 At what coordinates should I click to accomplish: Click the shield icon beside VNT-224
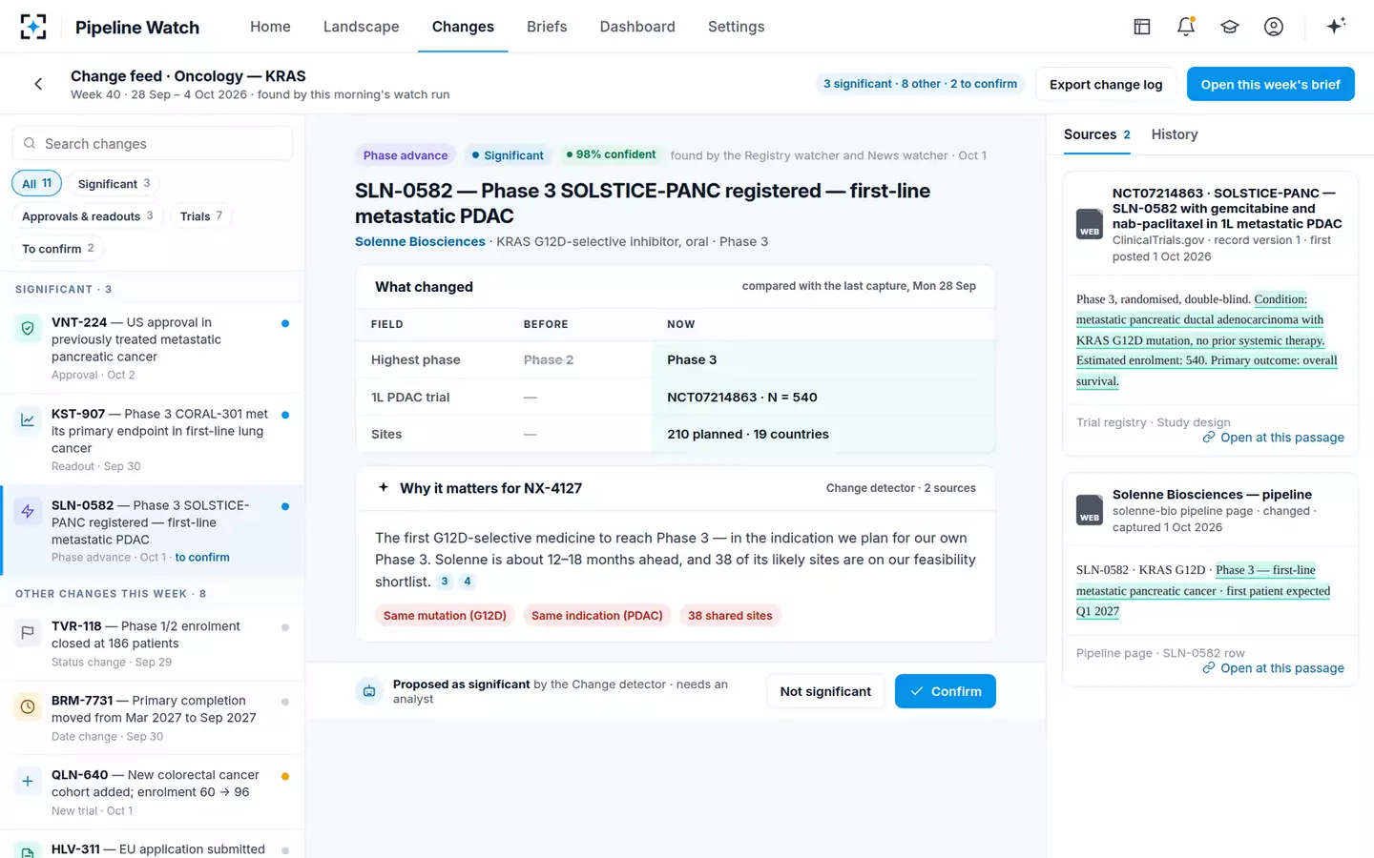pyautogui.click(x=28, y=328)
